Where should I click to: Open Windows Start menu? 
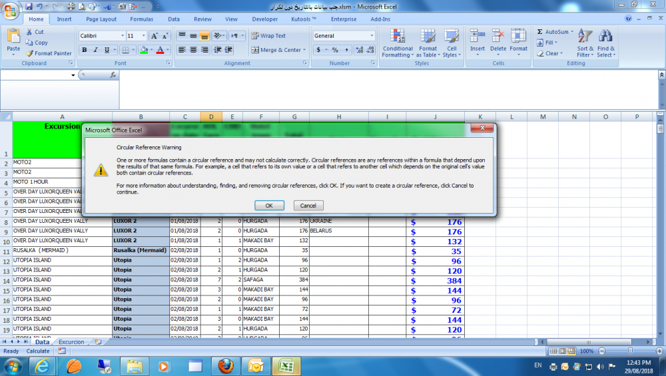pos(12,366)
